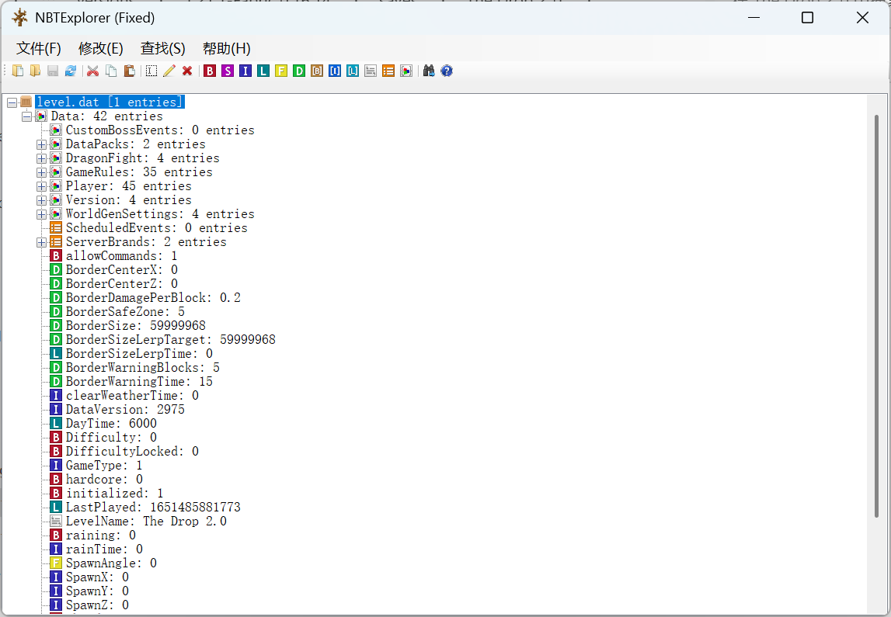
Task: Click the Edit Value pencil icon
Action: pos(169,71)
